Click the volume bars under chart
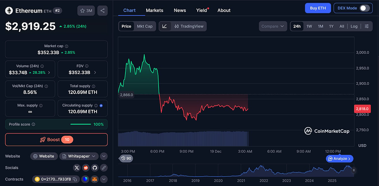 point(183,139)
